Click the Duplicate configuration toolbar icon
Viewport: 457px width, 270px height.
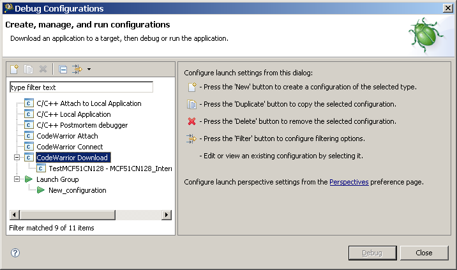(28, 69)
